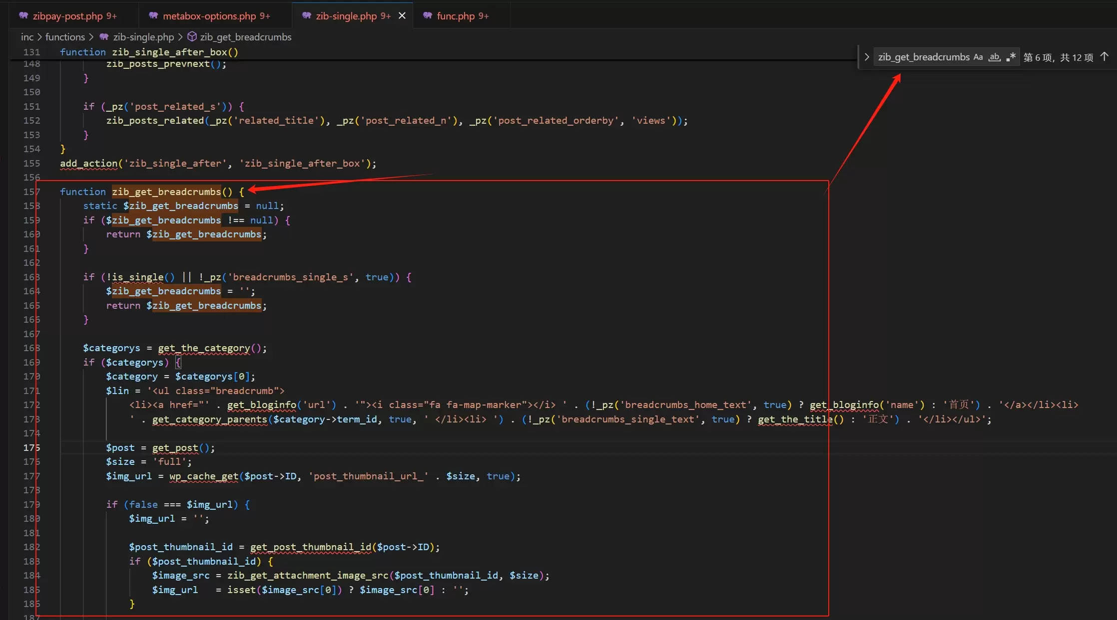Click "'首页'" string on line 172
This screenshot has height=620, width=1117.
pos(959,405)
